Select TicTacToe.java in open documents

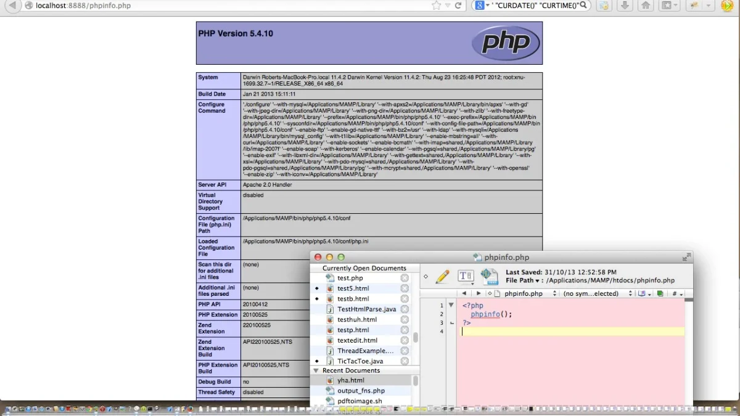coord(360,361)
